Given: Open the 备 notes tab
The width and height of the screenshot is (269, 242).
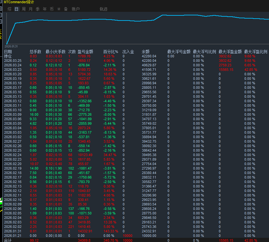Looking at the screenshot, I should point(66,9).
